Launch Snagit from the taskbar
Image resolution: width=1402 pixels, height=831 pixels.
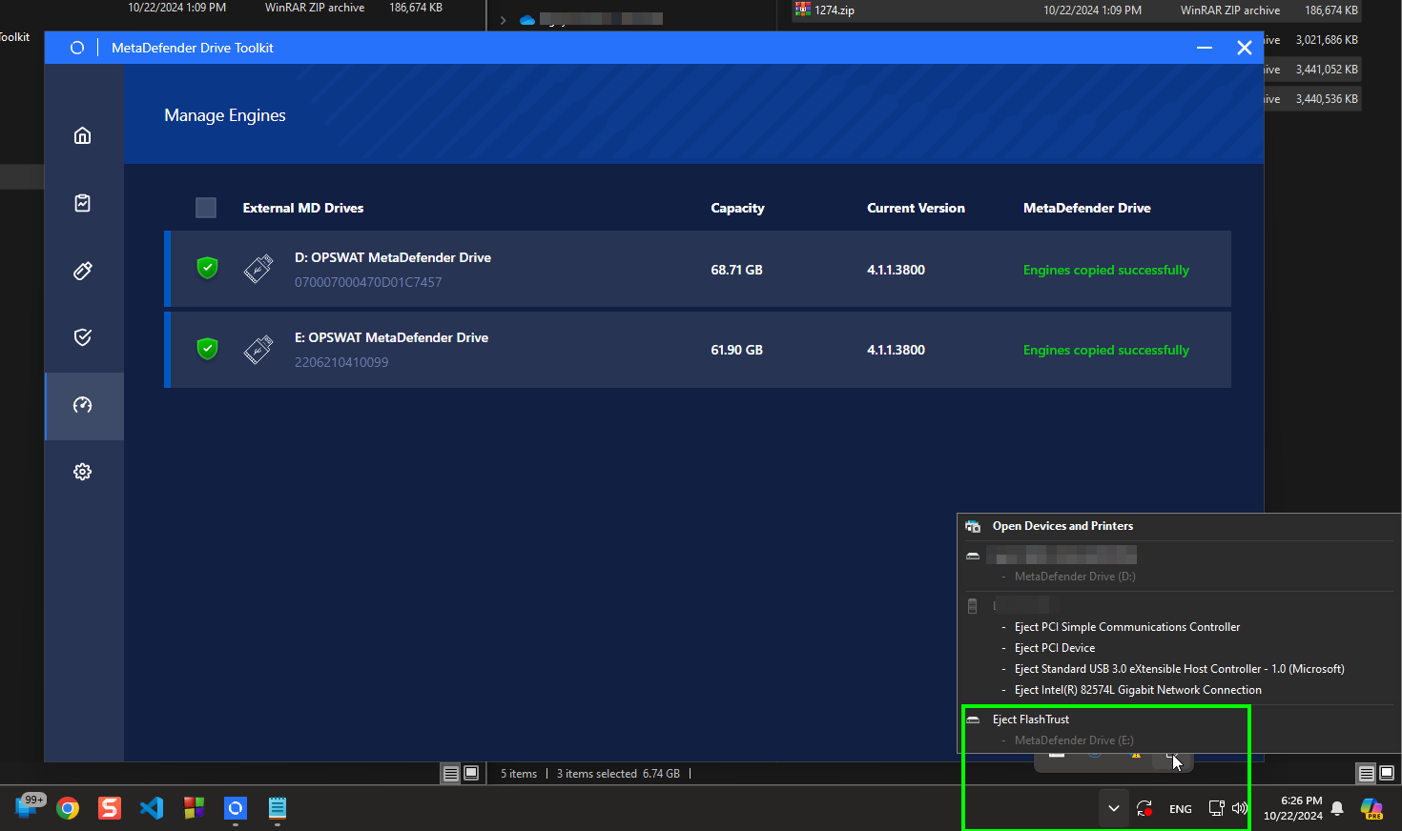(110, 808)
